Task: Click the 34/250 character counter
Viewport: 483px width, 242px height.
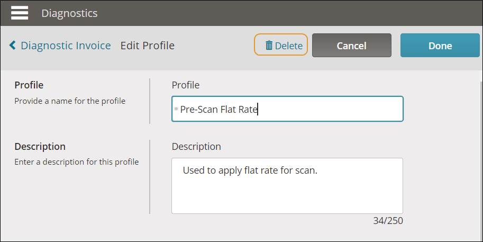Action: (388, 221)
